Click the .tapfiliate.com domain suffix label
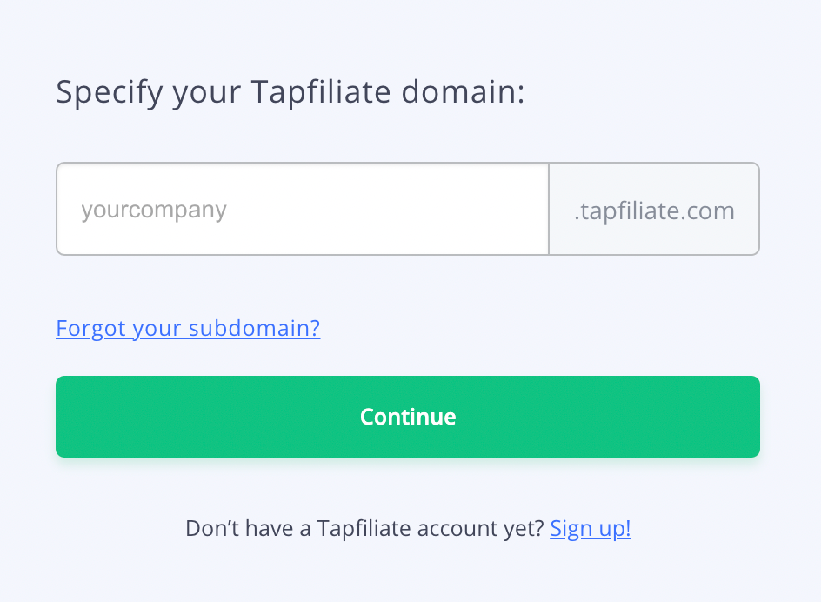Screen dimensions: 821x602 654,210
